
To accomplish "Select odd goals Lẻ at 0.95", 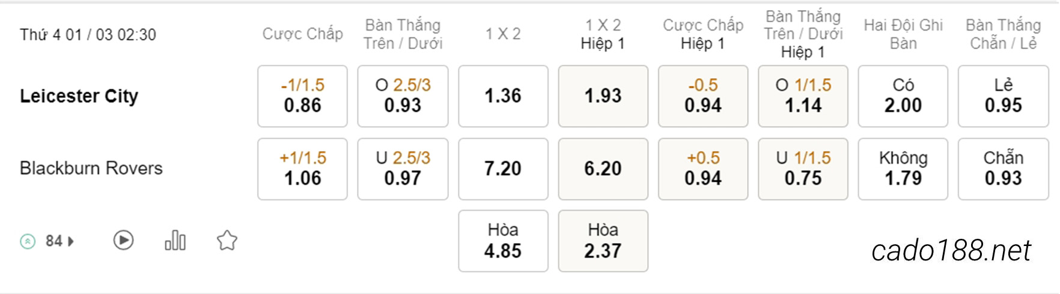I will coord(1003,96).
